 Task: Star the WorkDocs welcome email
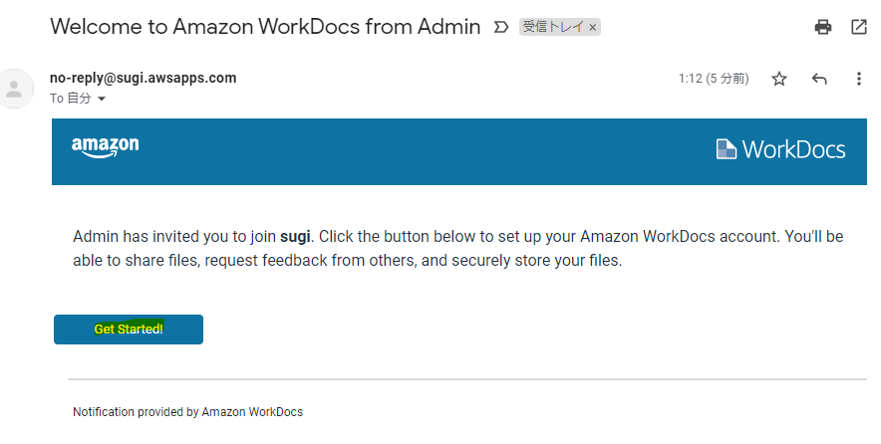pyautogui.click(x=779, y=79)
